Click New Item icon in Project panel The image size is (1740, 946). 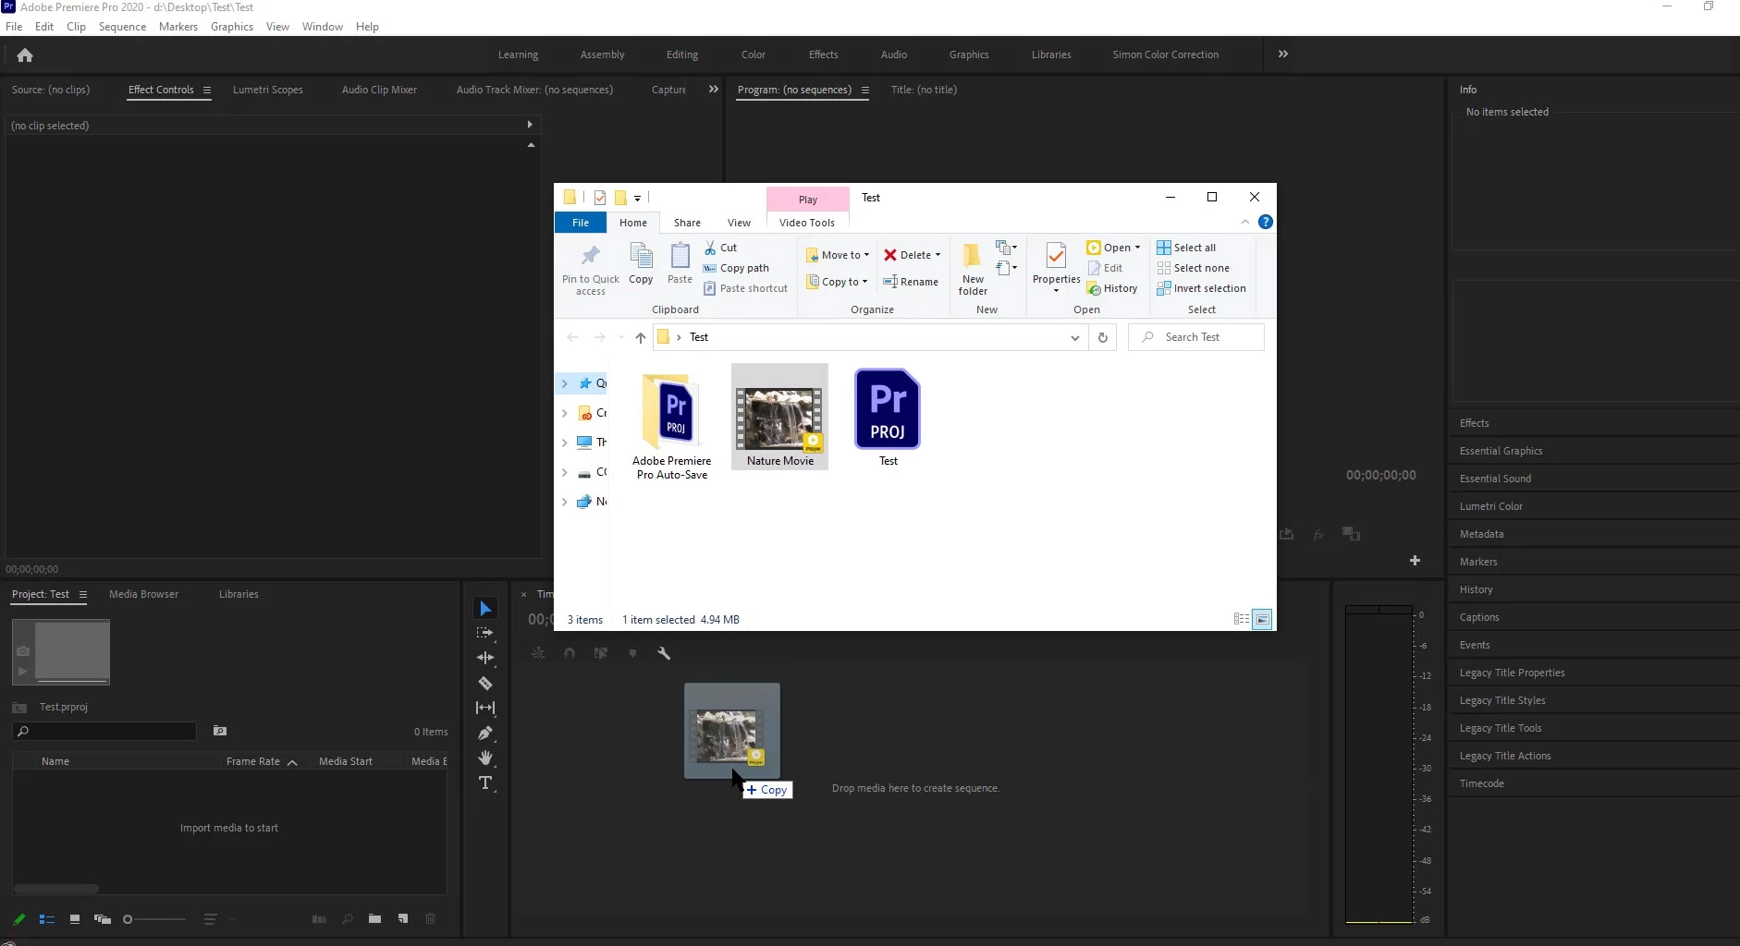tap(403, 919)
